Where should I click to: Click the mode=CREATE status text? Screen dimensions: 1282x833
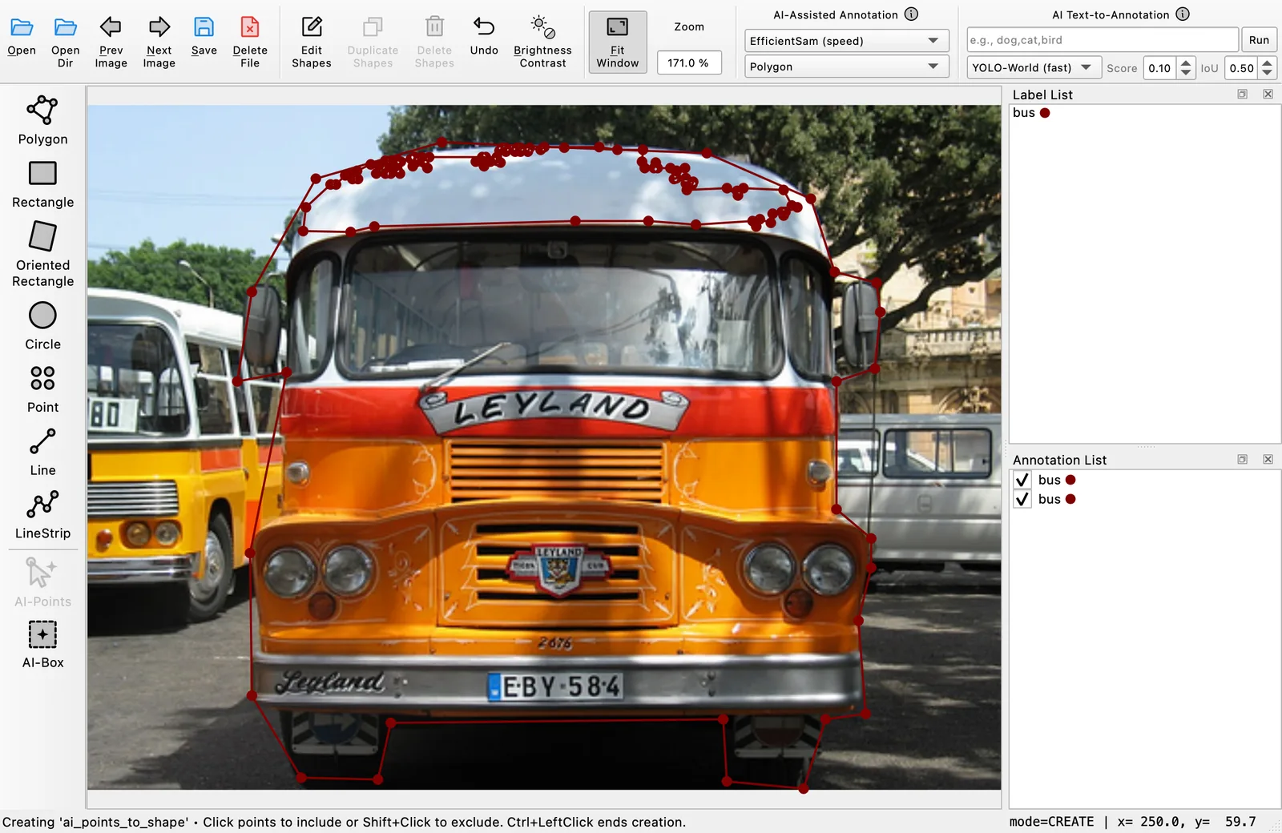click(x=1051, y=822)
